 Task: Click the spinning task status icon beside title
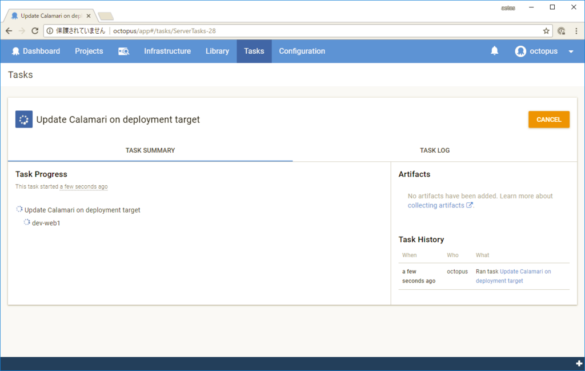click(x=24, y=119)
